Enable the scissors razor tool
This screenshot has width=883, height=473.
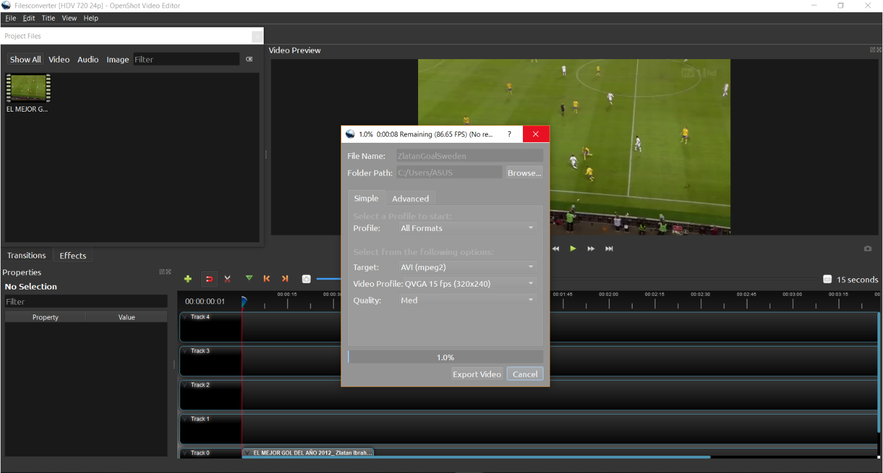(x=227, y=279)
